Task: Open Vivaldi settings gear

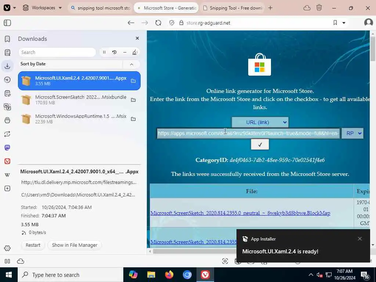Action: (7, 248)
